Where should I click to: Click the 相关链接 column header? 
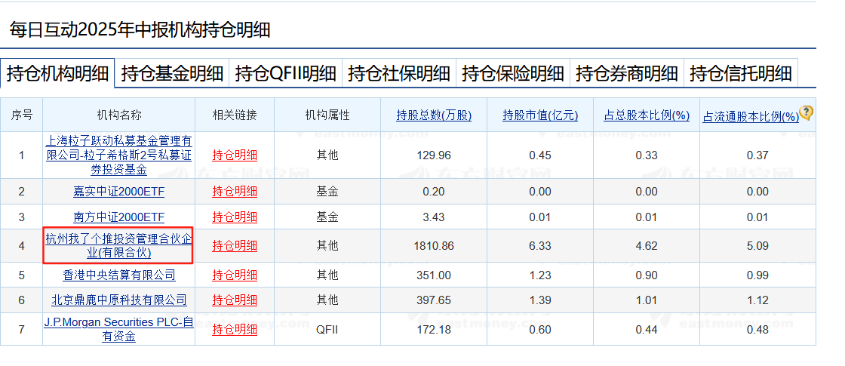point(235,115)
